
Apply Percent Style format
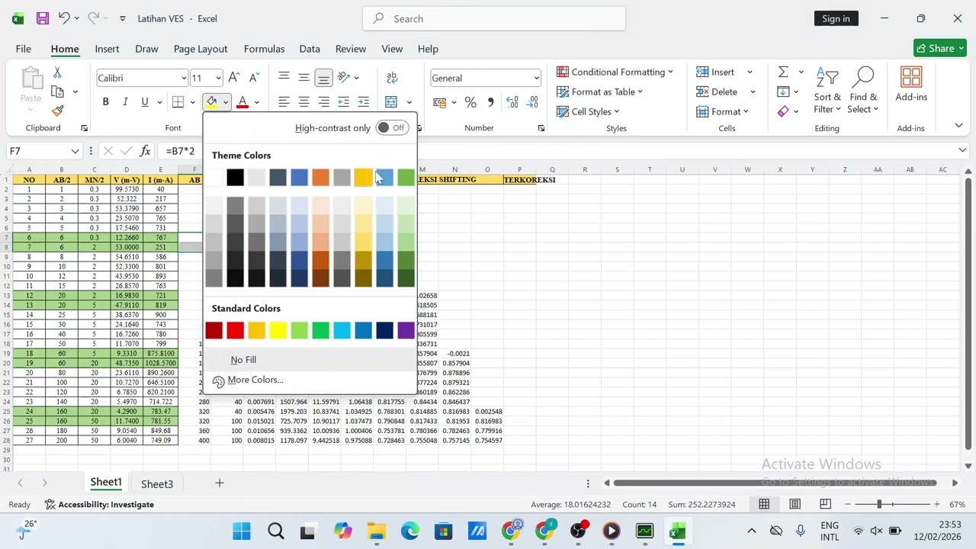pyautogui.click(x=470, y=102)
